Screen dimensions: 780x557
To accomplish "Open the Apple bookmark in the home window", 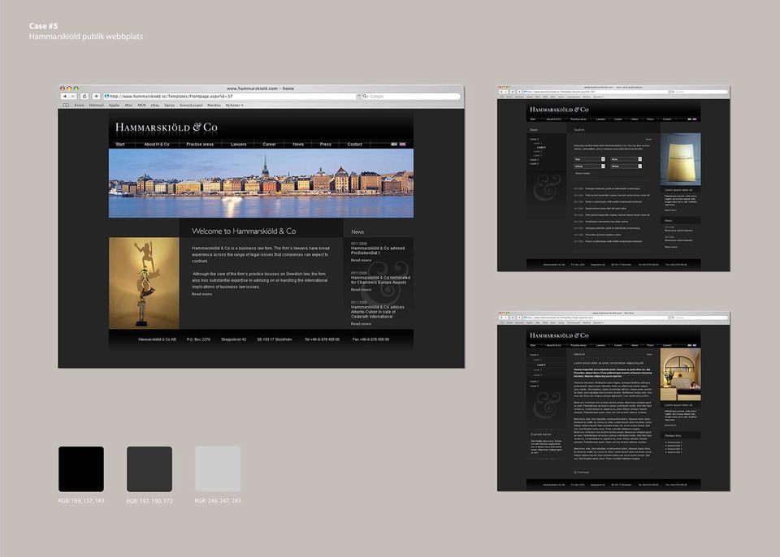I will click(x=114, y=106).
